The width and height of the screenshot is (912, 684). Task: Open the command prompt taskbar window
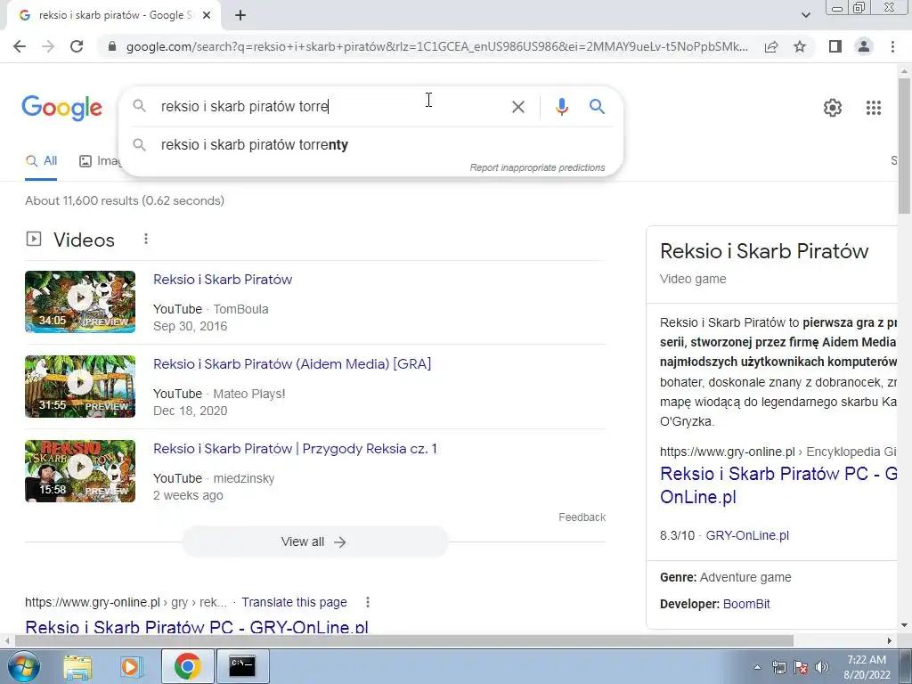(242, 666)
